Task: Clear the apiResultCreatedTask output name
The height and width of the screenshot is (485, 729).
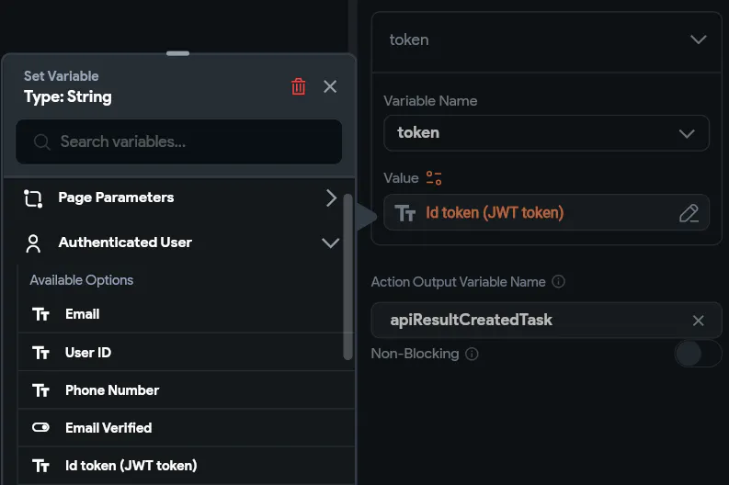Action: click(x=698, y=321)
